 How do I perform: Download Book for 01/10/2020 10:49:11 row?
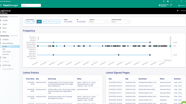[x=180, y=93]
